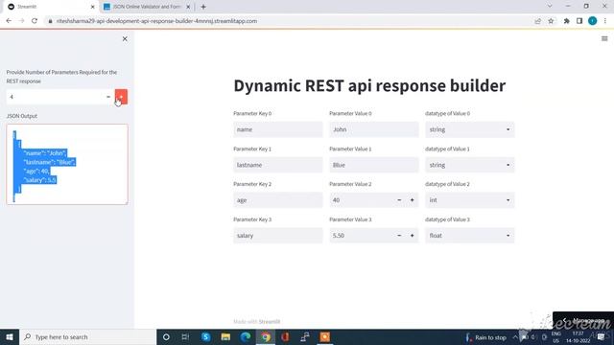Toggle the browser side panel icon
The height and width of the screenshot is (345, 614).
pos(579,21)
